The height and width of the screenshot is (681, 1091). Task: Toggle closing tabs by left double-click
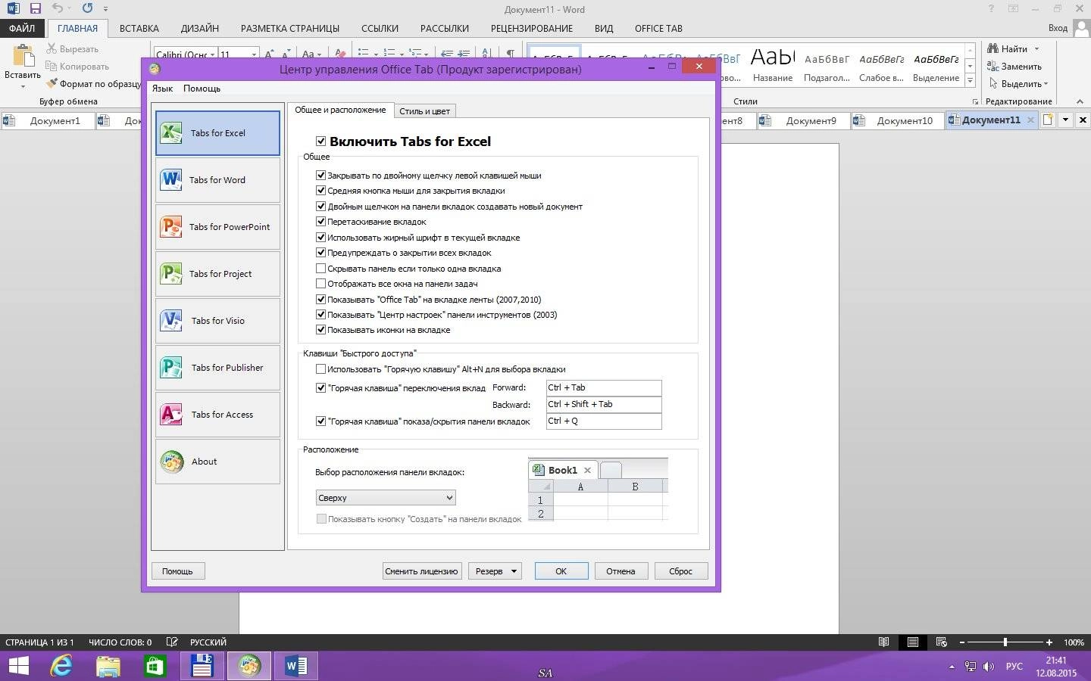[320, 176]
